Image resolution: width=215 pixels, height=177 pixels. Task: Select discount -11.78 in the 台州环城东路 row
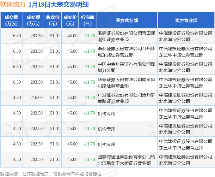89,51
